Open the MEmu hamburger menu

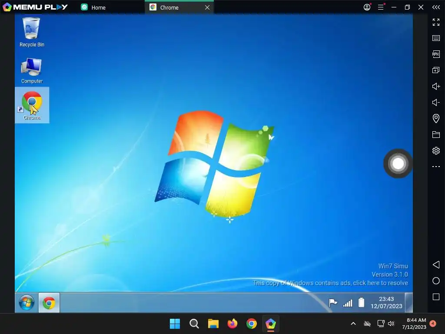381,7
